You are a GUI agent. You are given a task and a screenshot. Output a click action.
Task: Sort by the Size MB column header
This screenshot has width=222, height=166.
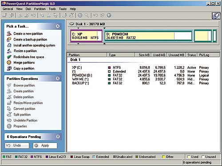coord(143,55)
